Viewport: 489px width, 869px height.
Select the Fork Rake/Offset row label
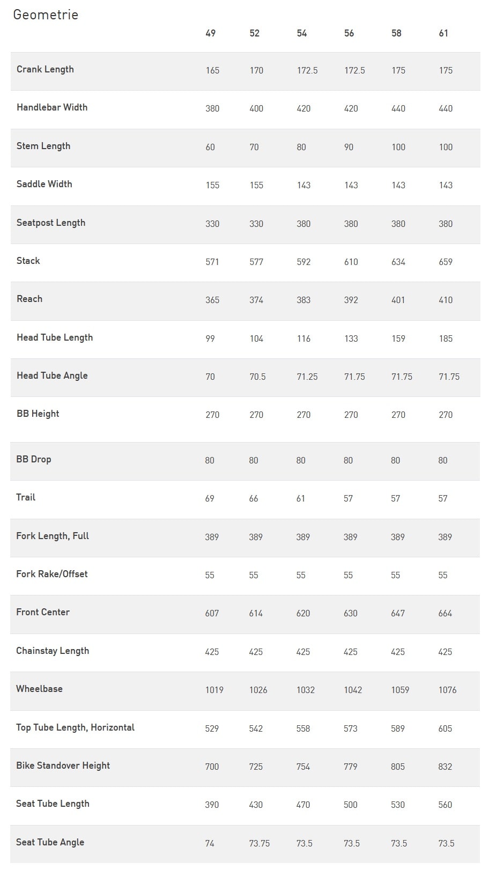52,574
